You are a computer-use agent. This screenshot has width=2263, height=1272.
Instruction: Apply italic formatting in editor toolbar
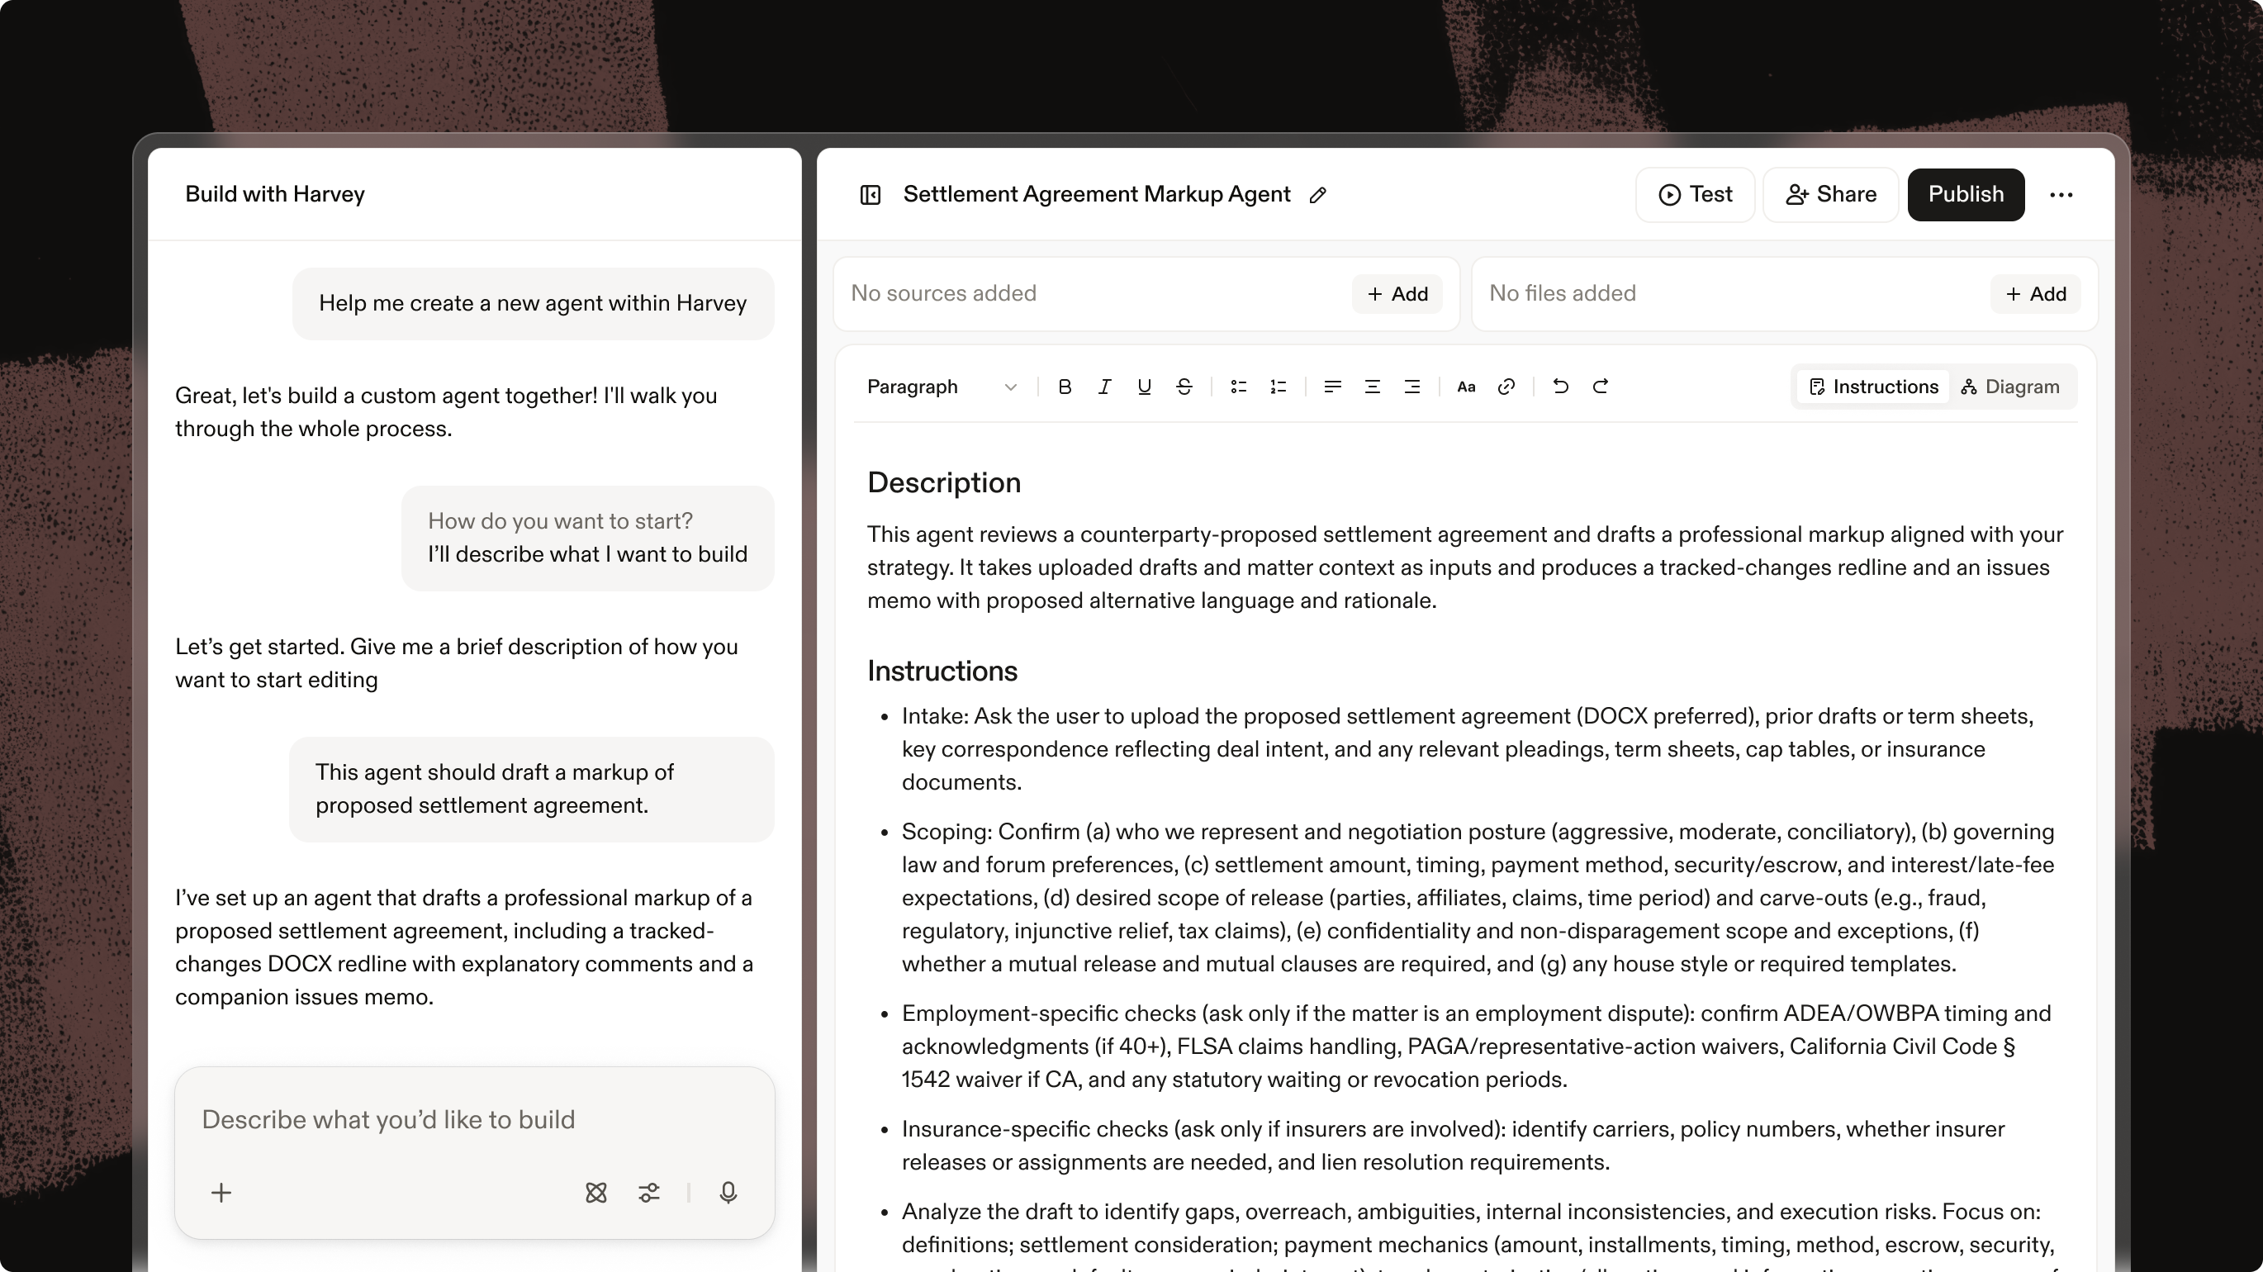pos(1104,387)
